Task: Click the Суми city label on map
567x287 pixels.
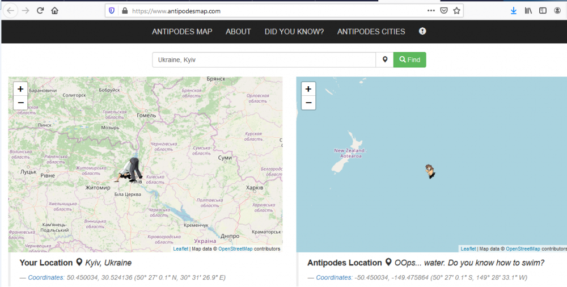Action: tap(225, 158)
